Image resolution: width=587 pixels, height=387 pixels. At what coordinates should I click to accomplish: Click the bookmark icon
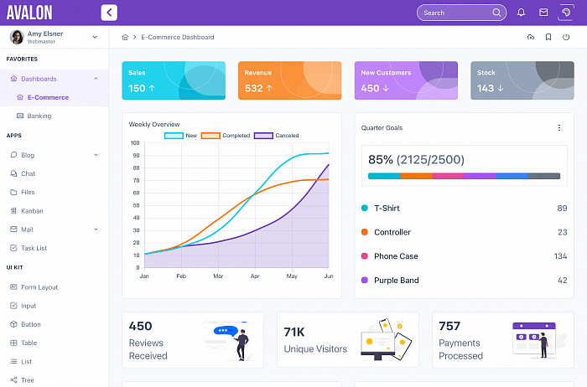coord(548,37)
